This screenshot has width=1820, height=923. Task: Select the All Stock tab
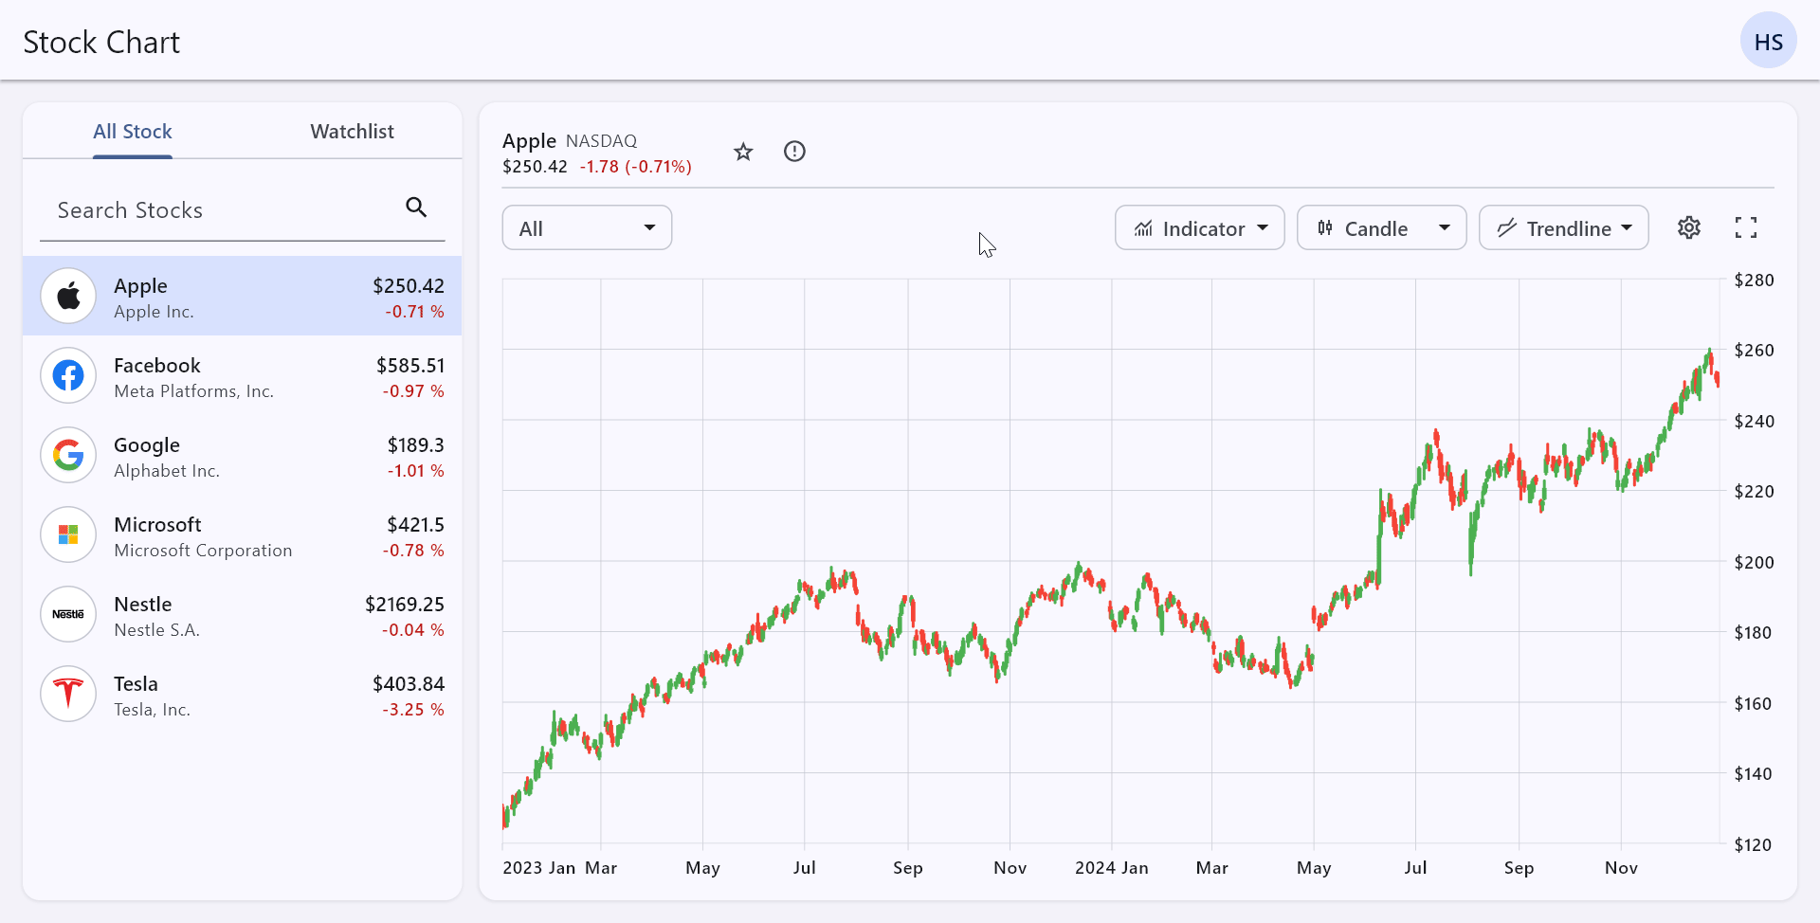pos(132,132)
